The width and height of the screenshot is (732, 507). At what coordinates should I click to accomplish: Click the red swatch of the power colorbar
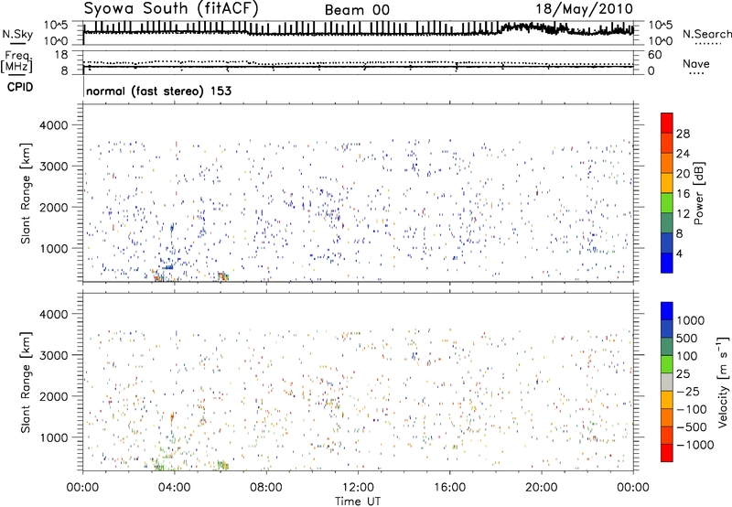[667, 123]
